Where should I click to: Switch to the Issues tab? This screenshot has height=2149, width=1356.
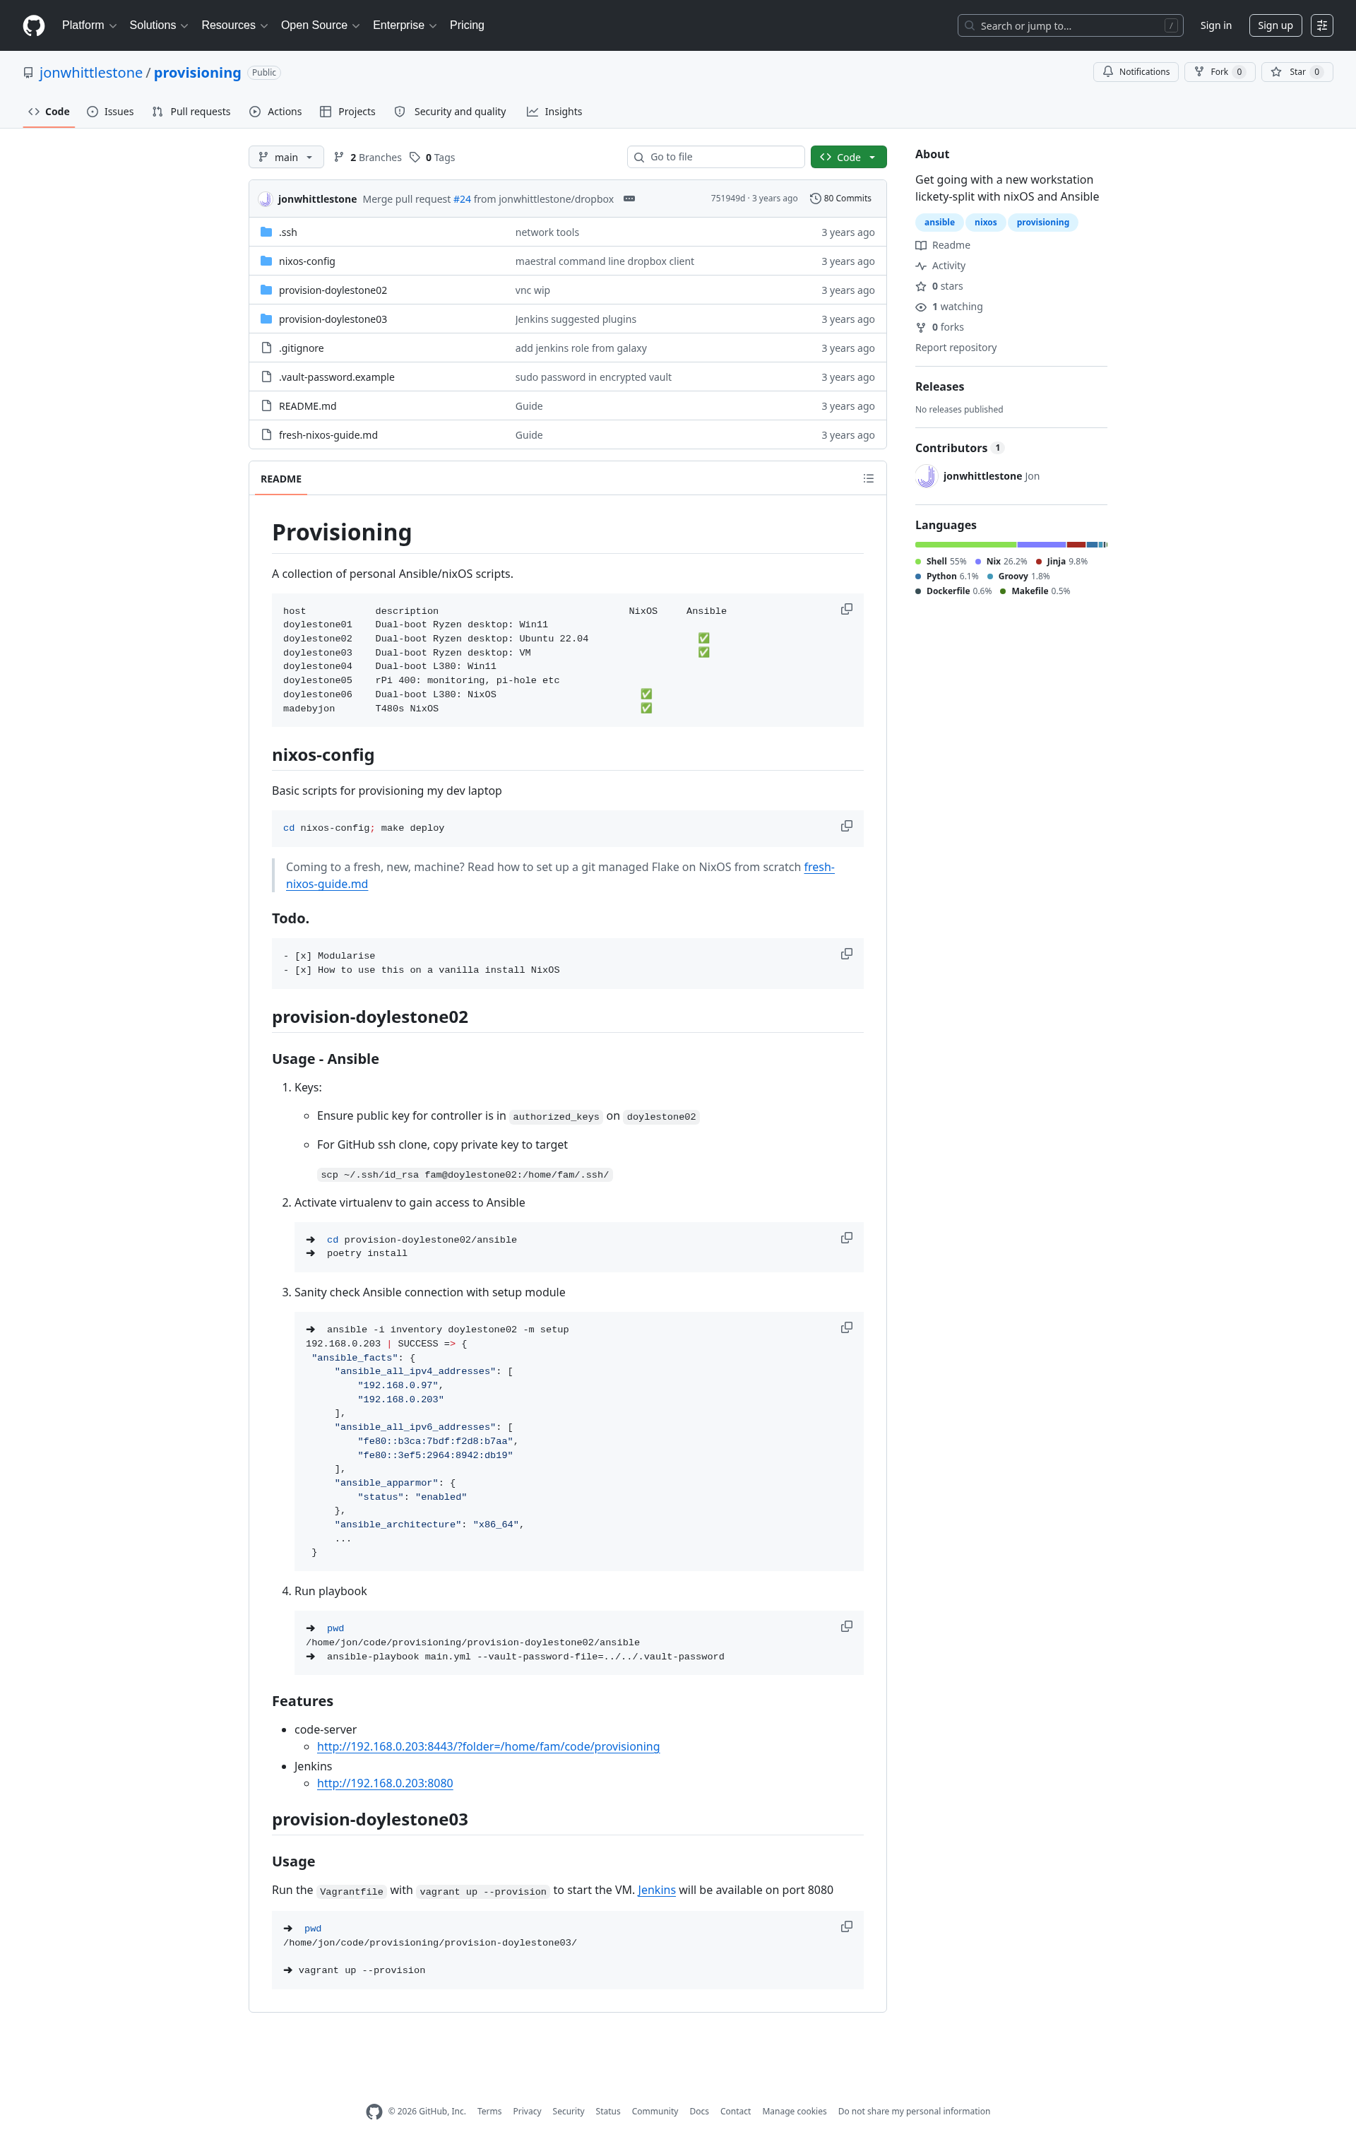(111, 112)
